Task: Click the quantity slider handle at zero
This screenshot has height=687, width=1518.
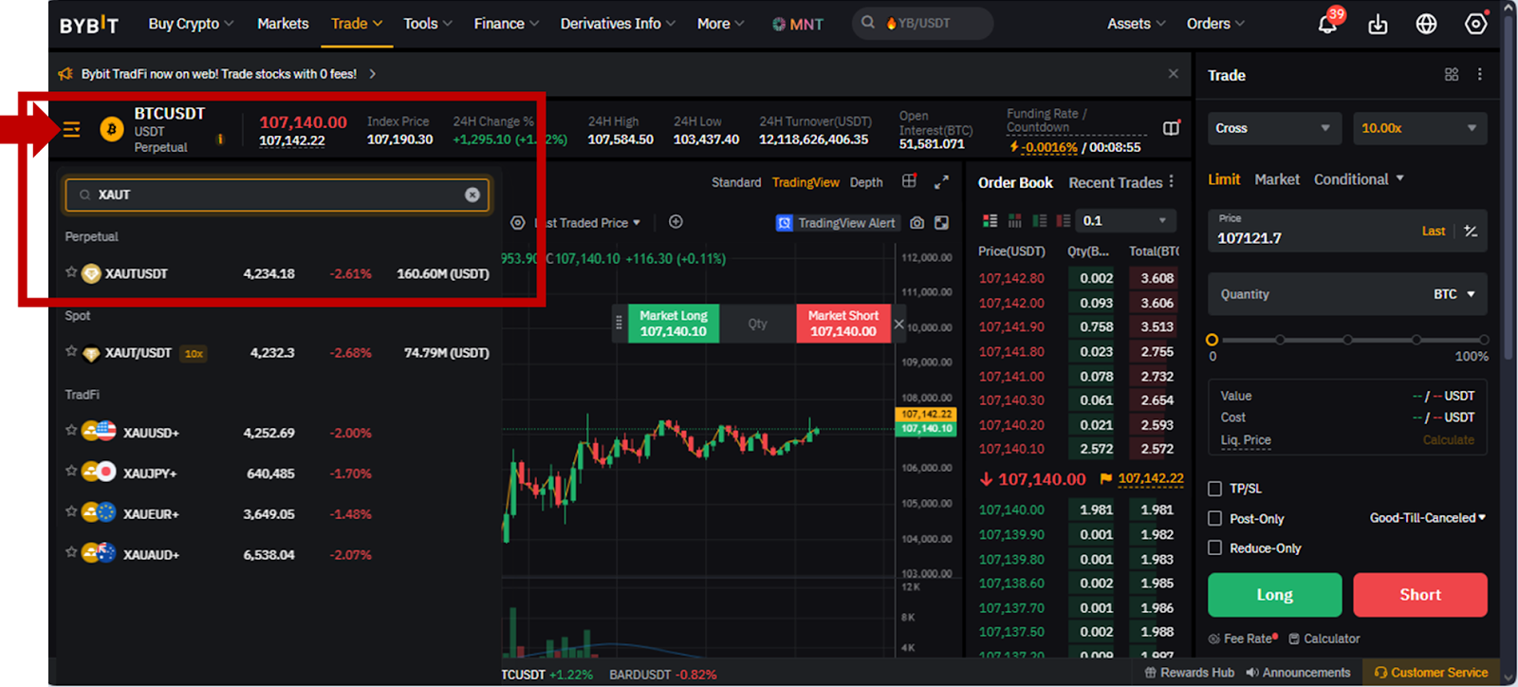Action: click(1212, 340)
